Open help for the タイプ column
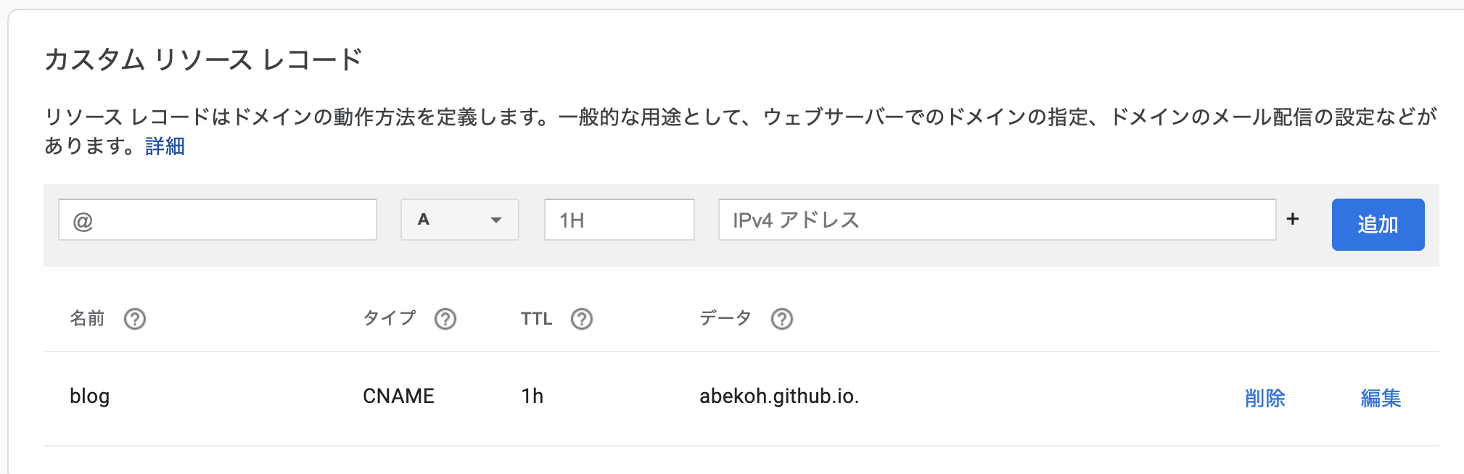This screenshot has height=474, width=1464. tap(446, 318)
